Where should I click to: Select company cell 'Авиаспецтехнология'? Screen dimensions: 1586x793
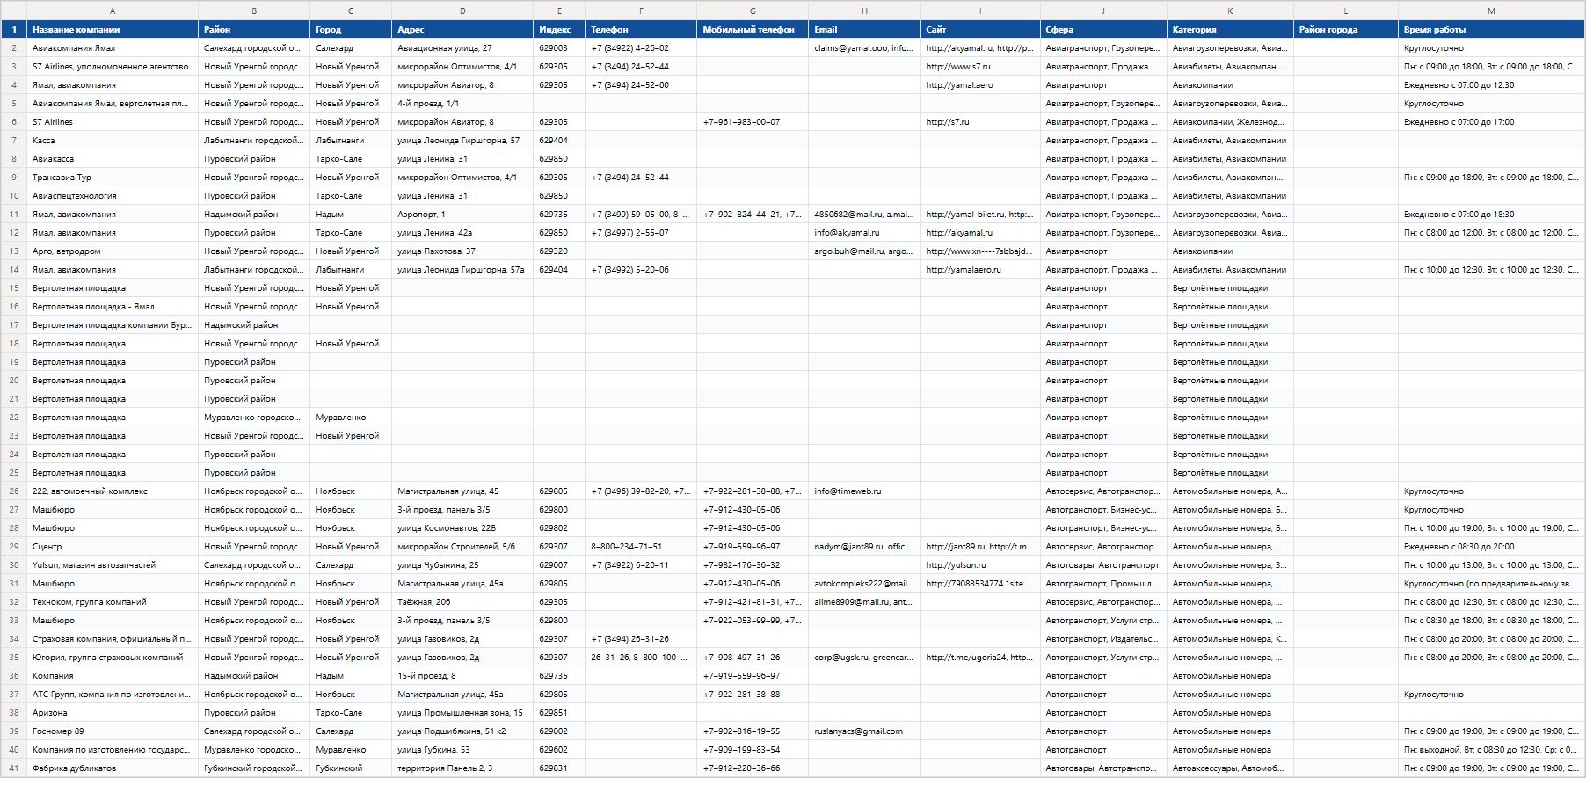coord(113,196)
